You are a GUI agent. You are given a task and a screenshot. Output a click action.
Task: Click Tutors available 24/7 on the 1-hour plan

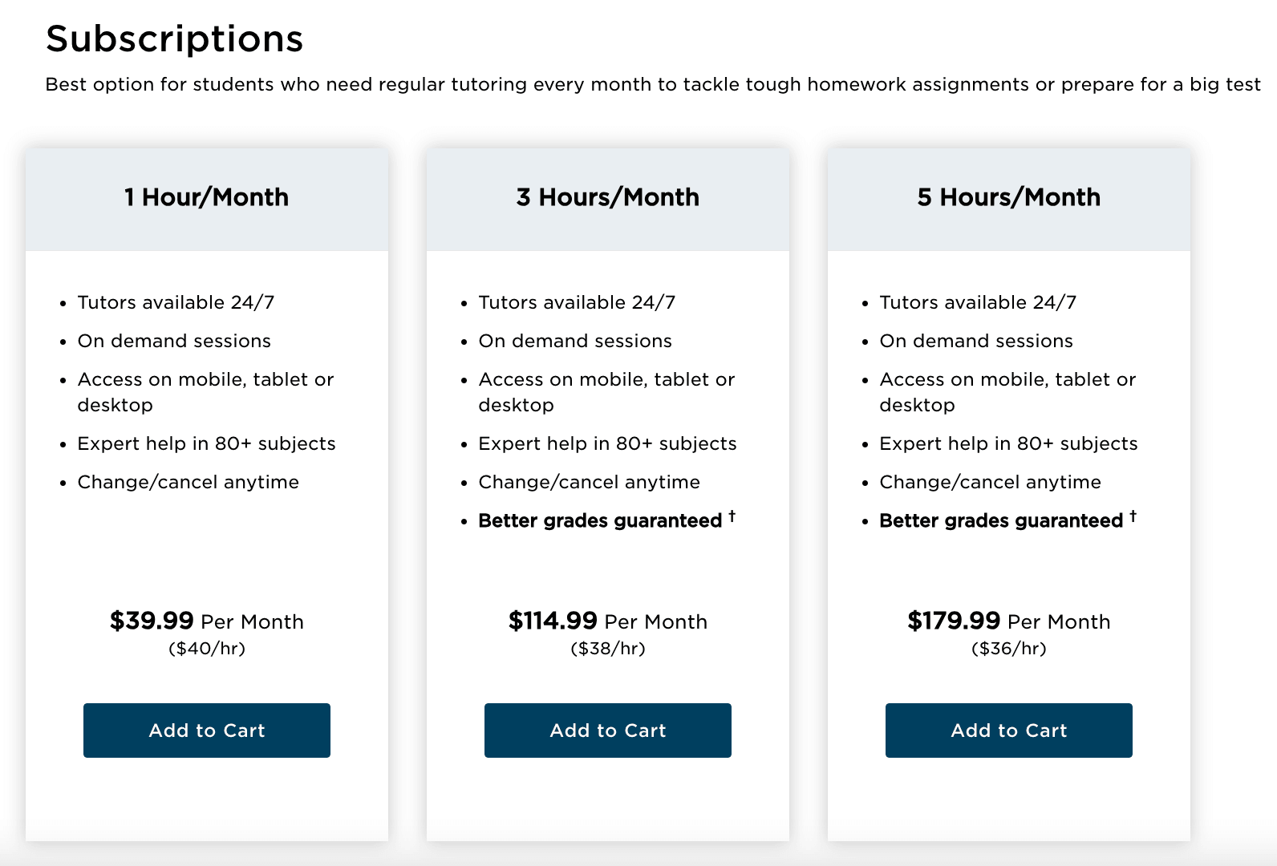tap(176, 302)
